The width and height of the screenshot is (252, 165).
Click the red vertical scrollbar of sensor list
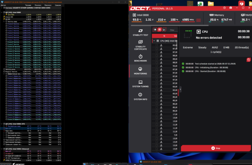tap(178, 93)
